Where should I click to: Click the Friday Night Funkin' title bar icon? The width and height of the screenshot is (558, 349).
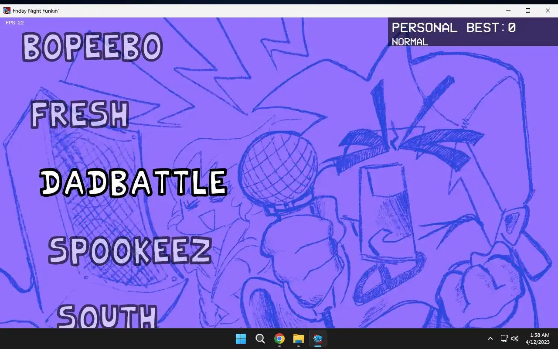[x=7, y=10]
